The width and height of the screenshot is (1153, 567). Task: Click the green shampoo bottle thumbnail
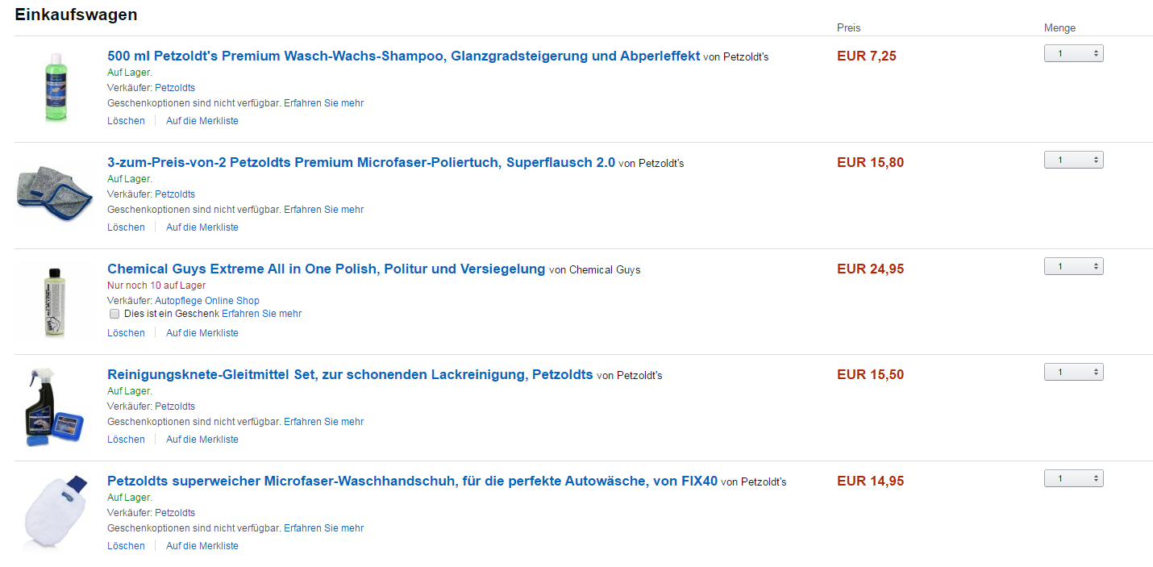(54, 88)
